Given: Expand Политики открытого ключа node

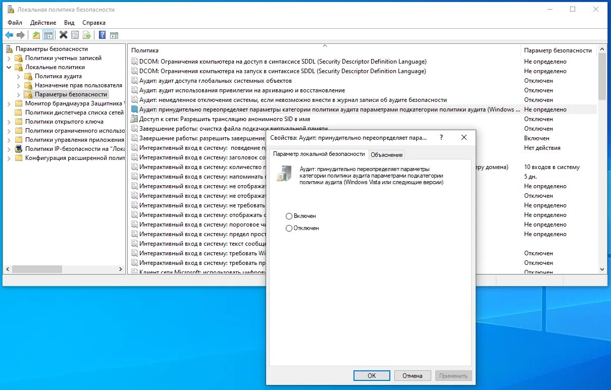Looking at the screenshot, I should 9,122.
